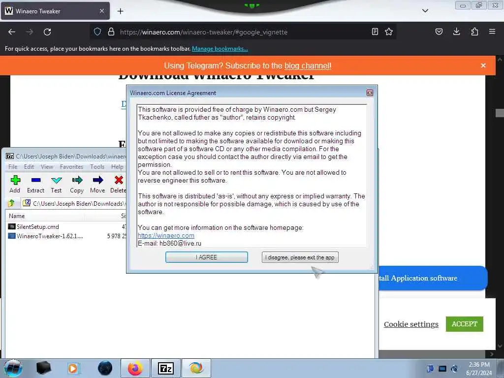Open the Windows Start menu
The image size is (504, 378).
coord(13,368)
